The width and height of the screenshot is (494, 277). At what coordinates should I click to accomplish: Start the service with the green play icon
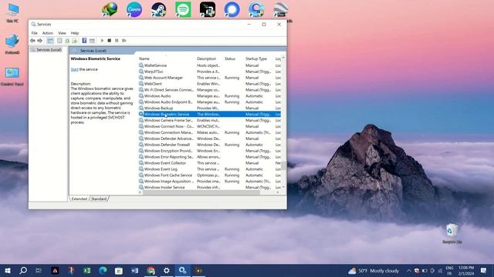(x=102, y=41)
